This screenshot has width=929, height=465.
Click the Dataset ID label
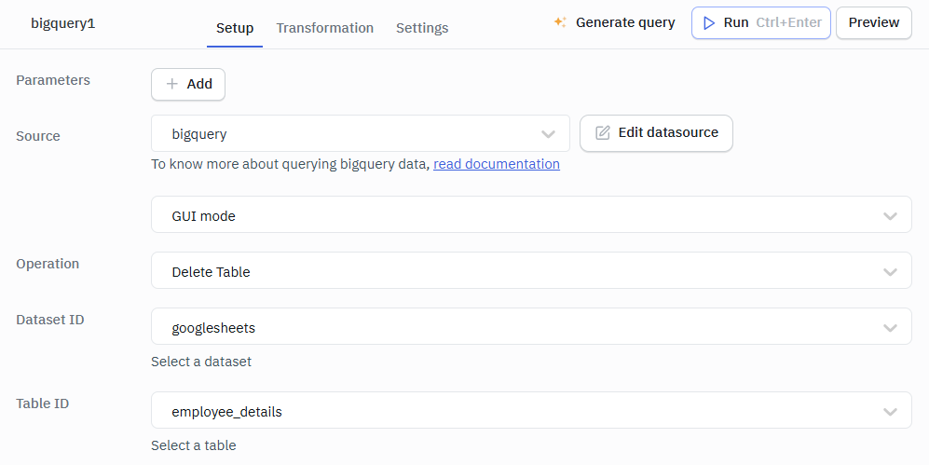(49, 320)
